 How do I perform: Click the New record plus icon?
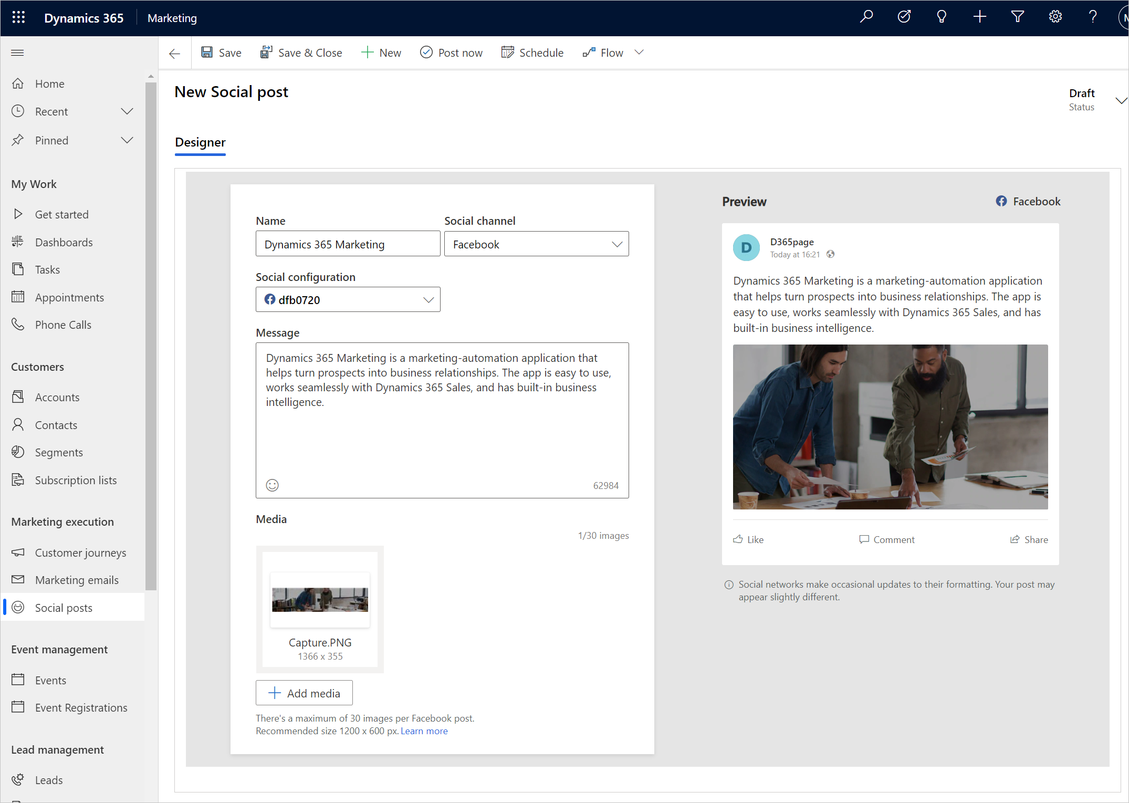[x=979, y=17]
